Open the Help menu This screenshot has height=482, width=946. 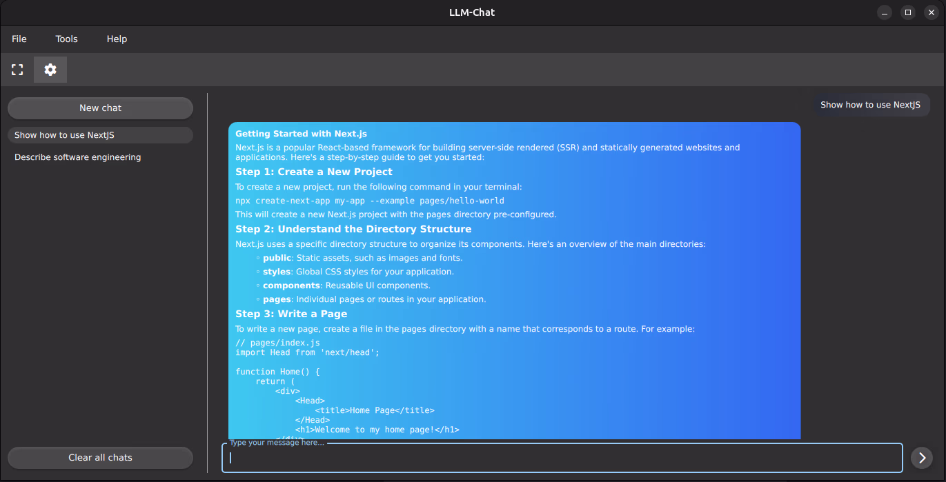pos(117,39)
